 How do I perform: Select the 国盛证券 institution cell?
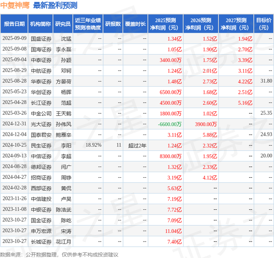(41, 39)
